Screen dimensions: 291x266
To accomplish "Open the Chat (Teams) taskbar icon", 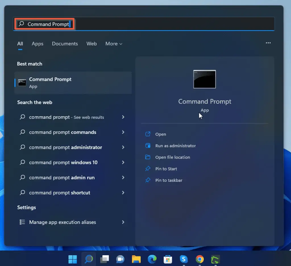I will pos(120,259).
